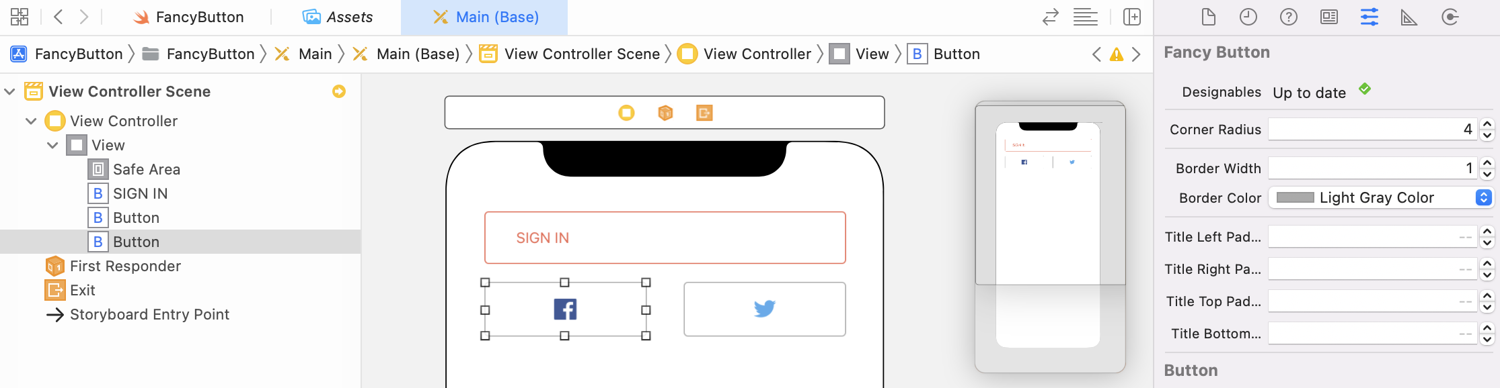The image size is (1500, 388).
Task: Open the Border Color dropdown
Action: pyautogui.click(x=1483, y=197)
